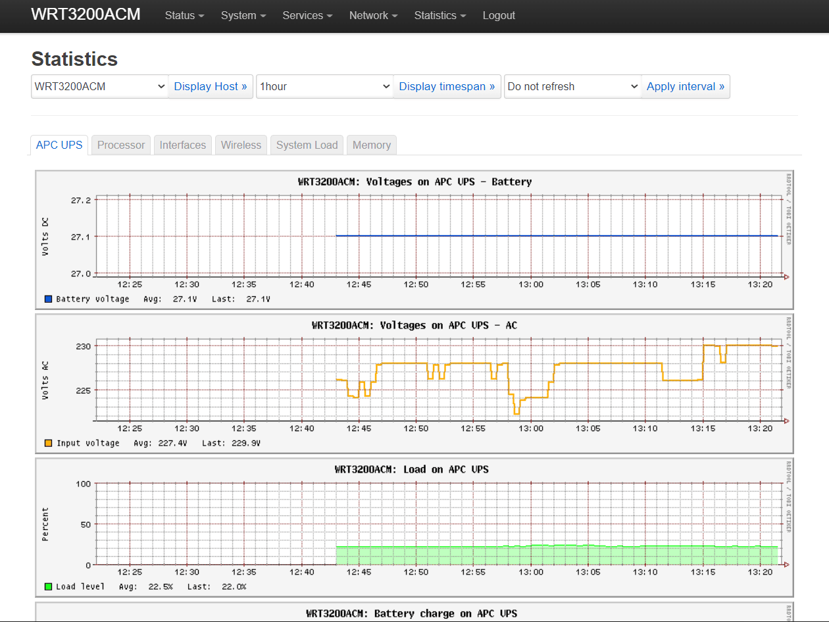This screenshot has height=622, width=829.
Task: Open the Services dropdown menu
Action: tap(307, 15)
